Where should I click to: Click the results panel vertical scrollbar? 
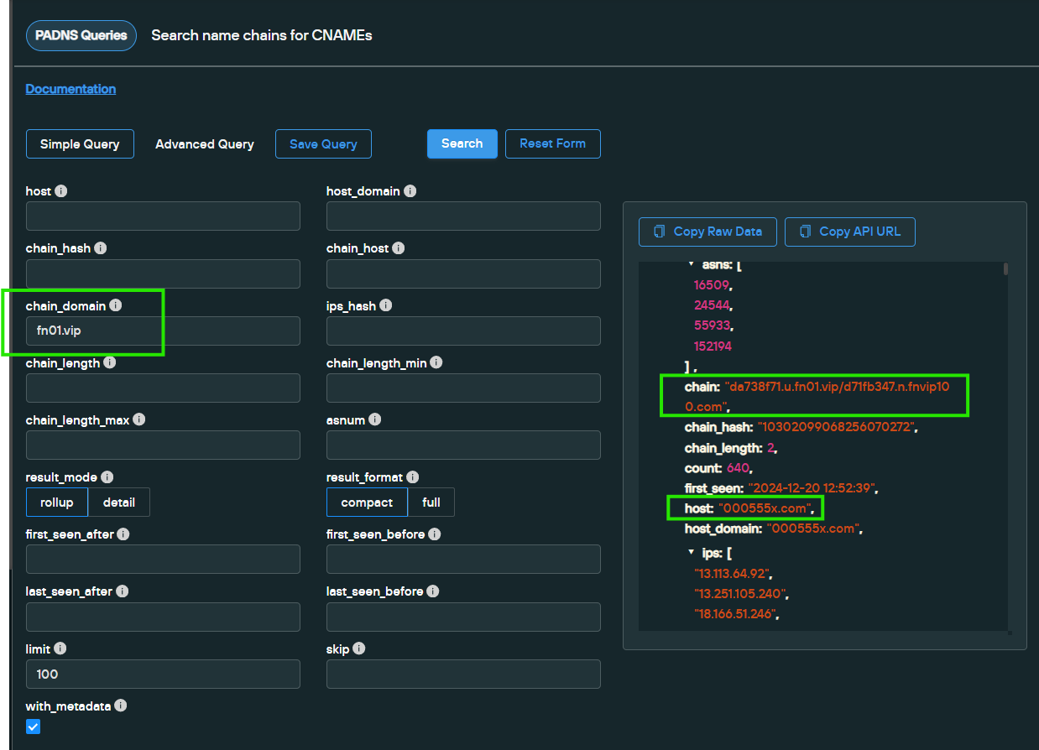coord(1006,269)
